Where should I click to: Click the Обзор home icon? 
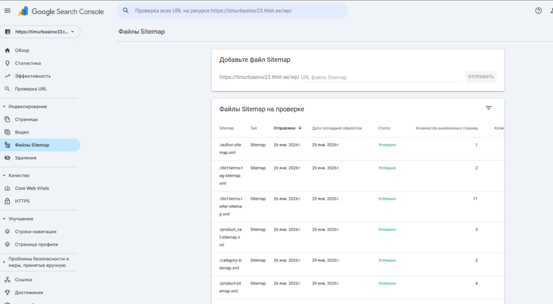[7, 50]
